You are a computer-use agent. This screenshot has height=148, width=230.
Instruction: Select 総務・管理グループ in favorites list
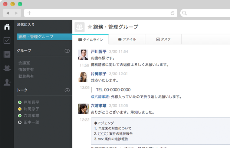[x=44, y=37]
